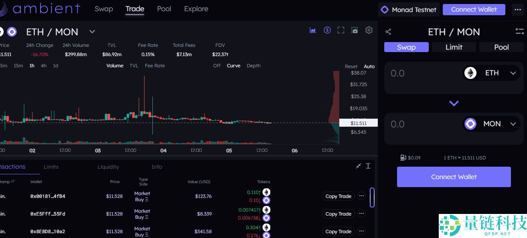This screenshot has width=527, height=238.
Task: Go to the Explore page
Action: (x=196, y=9)
